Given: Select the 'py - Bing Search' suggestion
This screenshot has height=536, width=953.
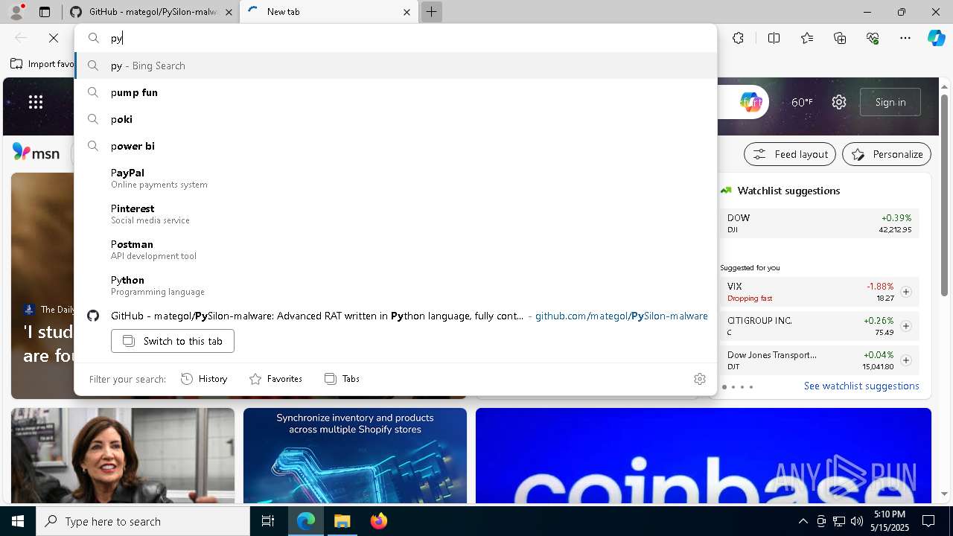Looking at the screenshot, I should coord(395,66).
